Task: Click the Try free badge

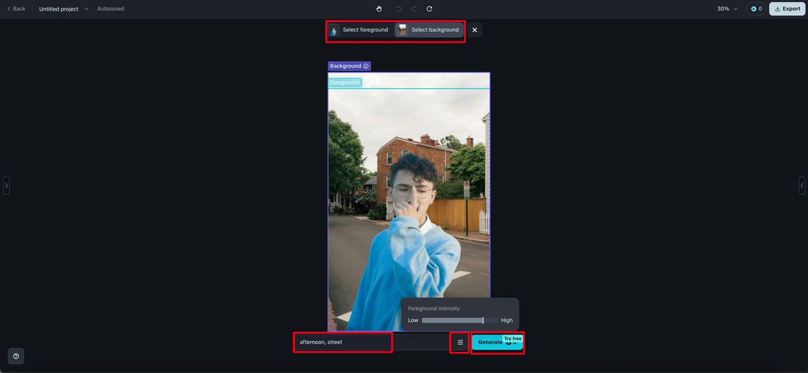Action: (513, 339)
